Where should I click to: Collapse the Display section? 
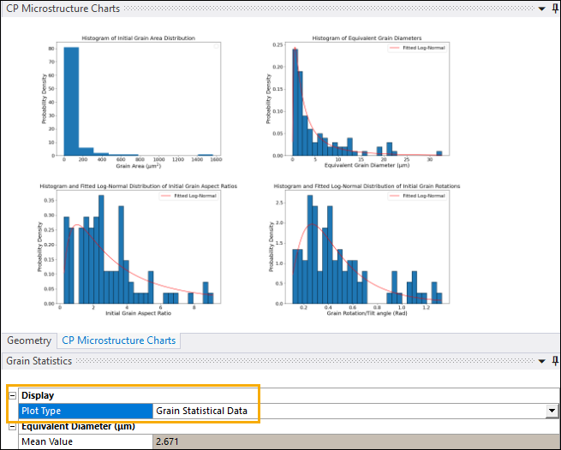click(13, 395)
